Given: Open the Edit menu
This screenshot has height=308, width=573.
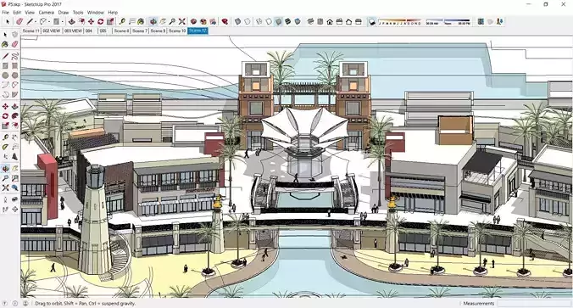Looking at the screenshot, I should [x=17, y=13].
